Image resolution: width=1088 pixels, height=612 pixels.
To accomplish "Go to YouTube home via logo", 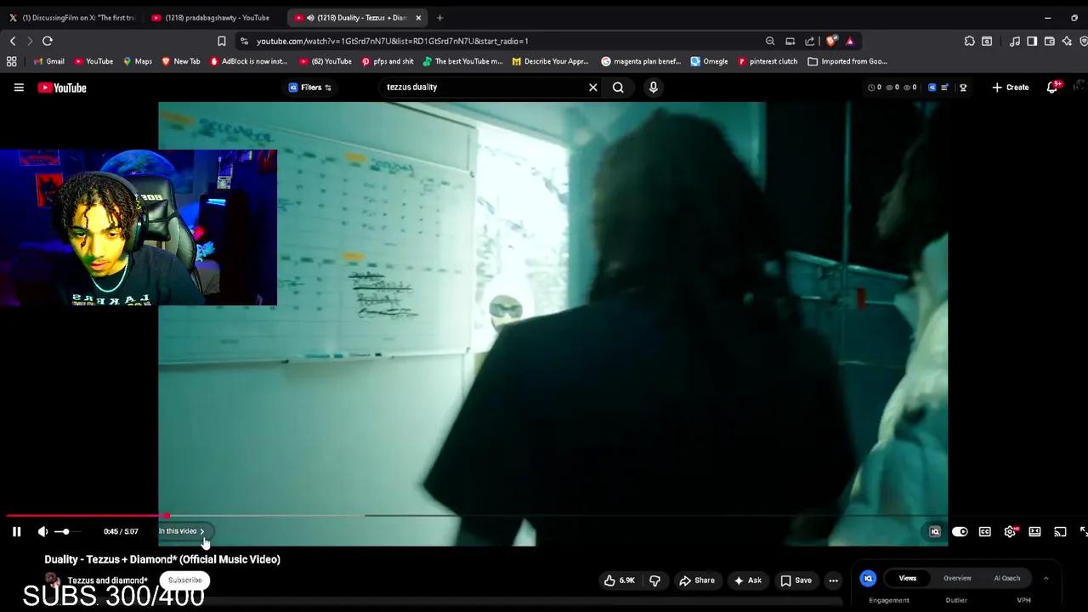I will pyautogui.click(x=62, y=88).
